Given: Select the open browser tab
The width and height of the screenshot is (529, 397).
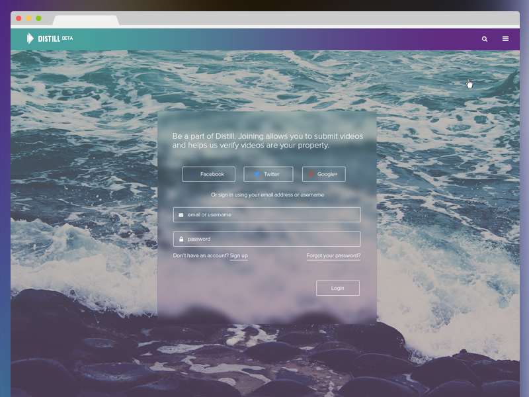Looking at the screenshot, I should pyautogui.click(x=86, y=22).
